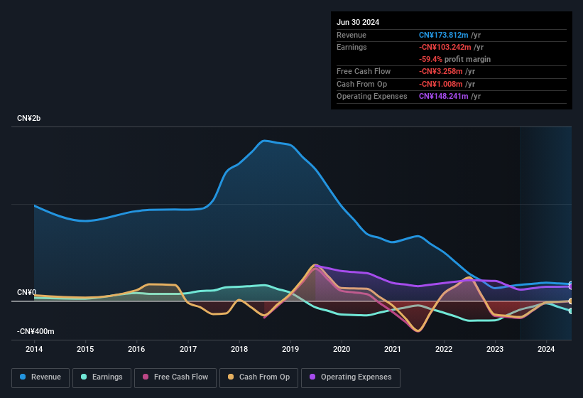The image size is (583, 398).
Task: Click the Operating Expenses tooltip label
Action: pyautogui.click(x=372, y=97)
